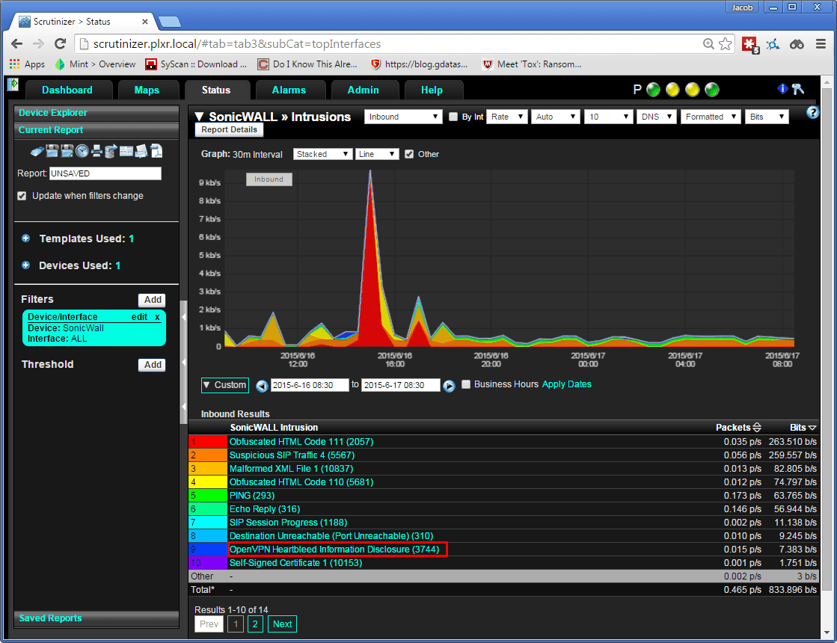Click the Apply Dates link

(x=566, y=384)
